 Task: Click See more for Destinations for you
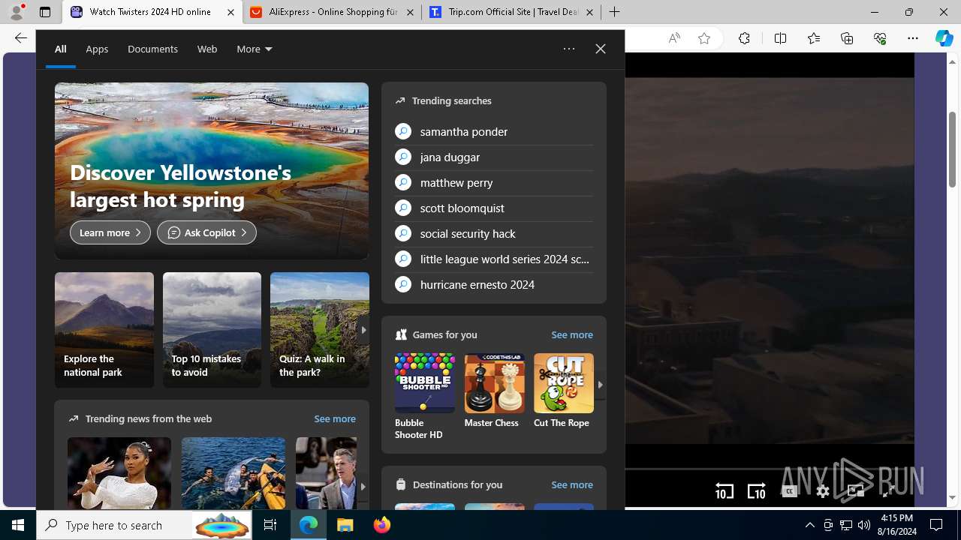572,484
